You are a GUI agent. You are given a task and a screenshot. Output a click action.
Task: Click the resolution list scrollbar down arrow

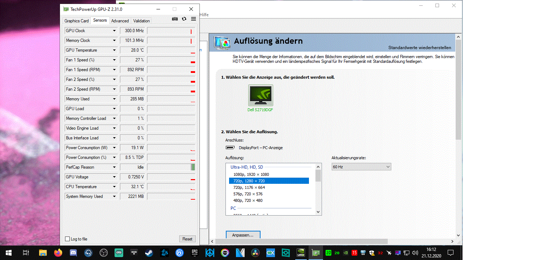click(x=318, y=212)
